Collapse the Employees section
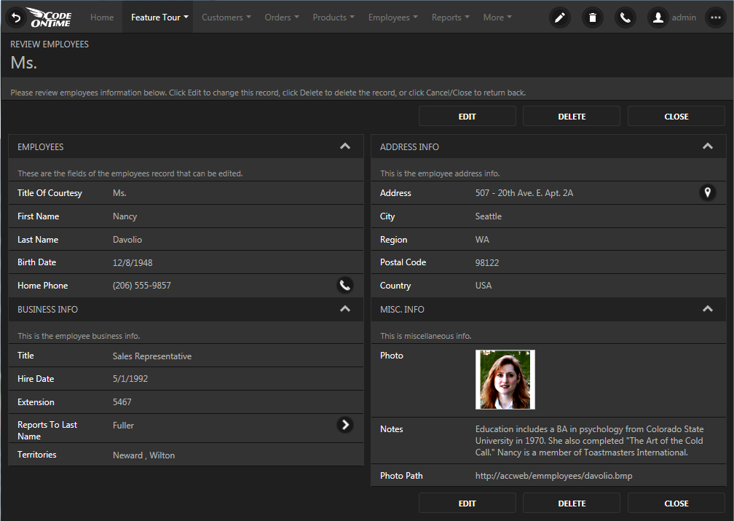Screen dimensions: 734x521 [345, 146]
